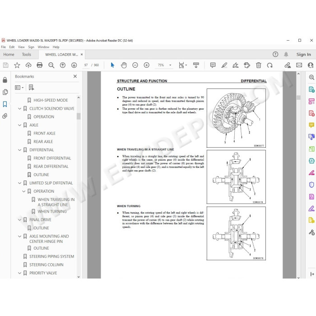Add file to starred with star icon
Viewport: 316px width, 316px height.
(17, 65)
